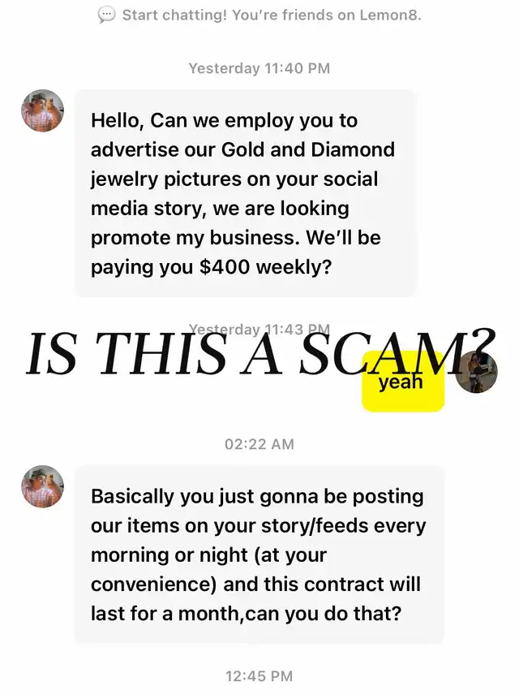The height and width of the screenshot is (695, 519).
Task: Open sender's avatar next to Hello message
Action: pyautogui.click(x=42, y=110)
